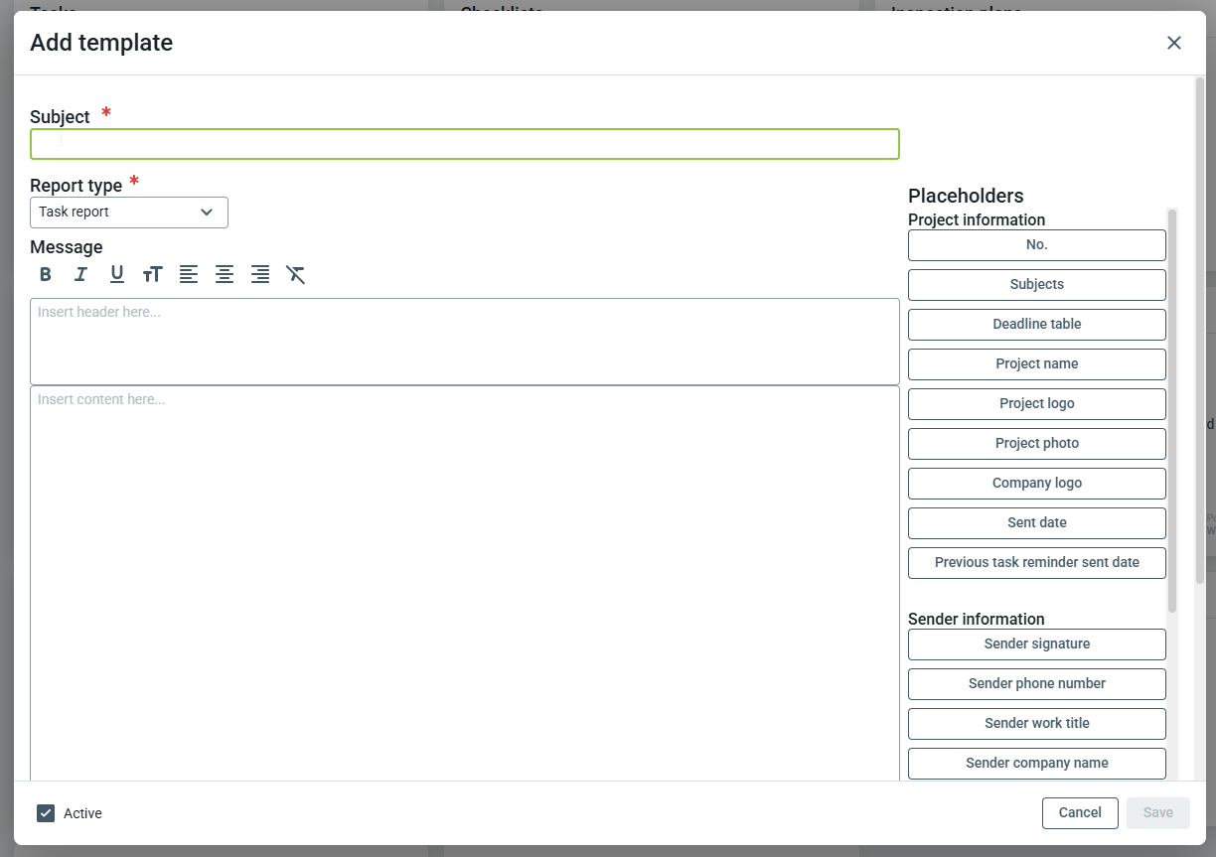Click the Cancel button
This screenshot has height=857, width=1216.
pyautogui.click(x=1080, y=812)
